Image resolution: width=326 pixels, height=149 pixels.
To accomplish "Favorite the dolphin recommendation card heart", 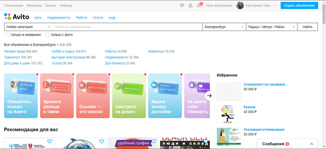I will tap(102, 141).
